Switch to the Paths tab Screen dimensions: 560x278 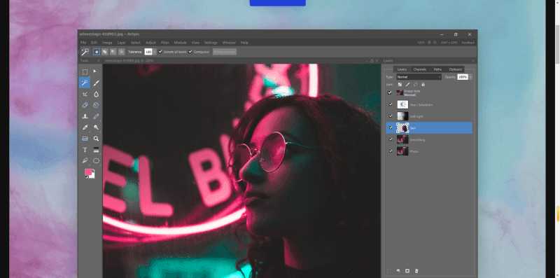[437, 69]
